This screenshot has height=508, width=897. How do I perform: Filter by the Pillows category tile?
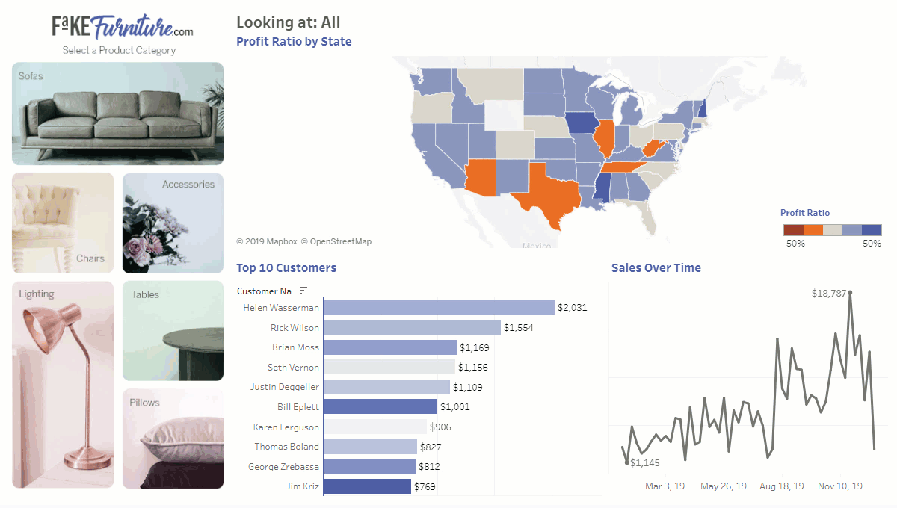[173, 439]
